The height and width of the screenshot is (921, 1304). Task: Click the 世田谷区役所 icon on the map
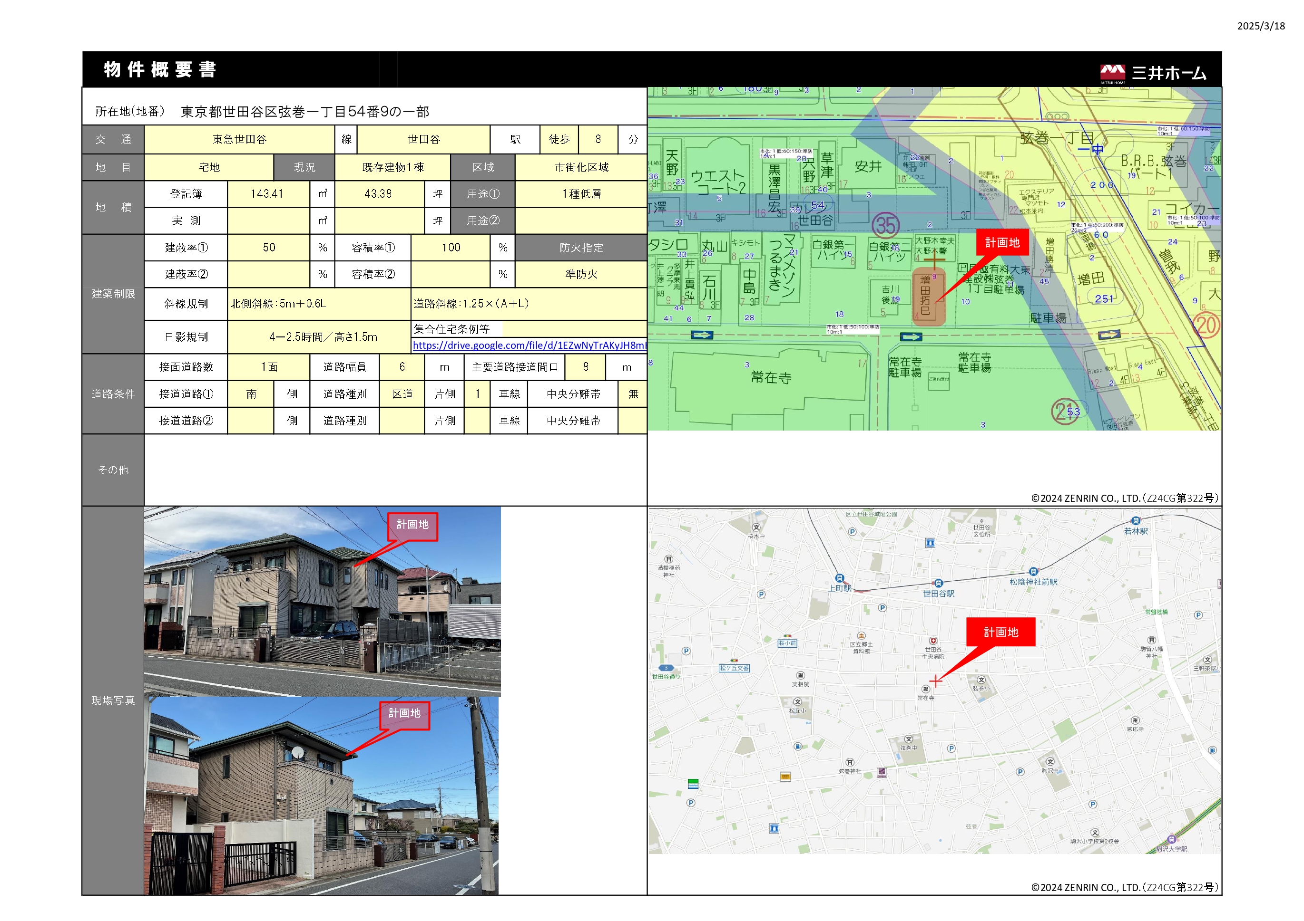981,520
